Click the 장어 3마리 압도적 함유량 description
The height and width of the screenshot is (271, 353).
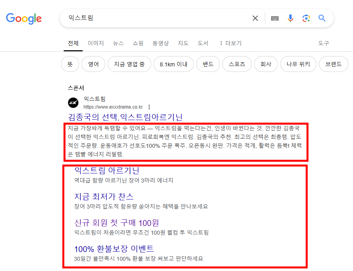pos(141,206)
